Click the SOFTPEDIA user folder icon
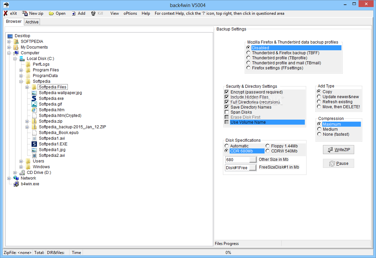376x258 pixels. (16, 42)
